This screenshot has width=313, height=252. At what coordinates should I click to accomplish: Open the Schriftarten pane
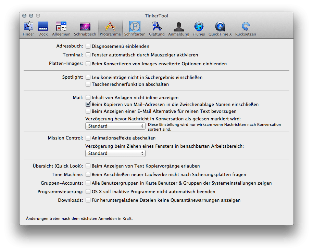point(135,28)
